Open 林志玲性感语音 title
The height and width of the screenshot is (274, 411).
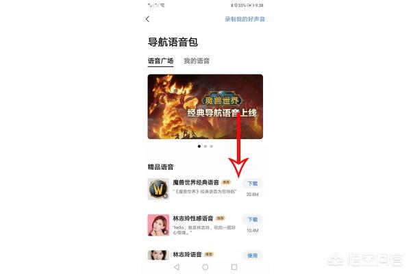coord(193,218)
